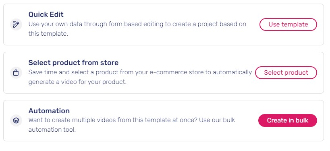Viewport: 330px width, 151px height.
Task: Click the words 'Use our bulk'
Action: 217,120
